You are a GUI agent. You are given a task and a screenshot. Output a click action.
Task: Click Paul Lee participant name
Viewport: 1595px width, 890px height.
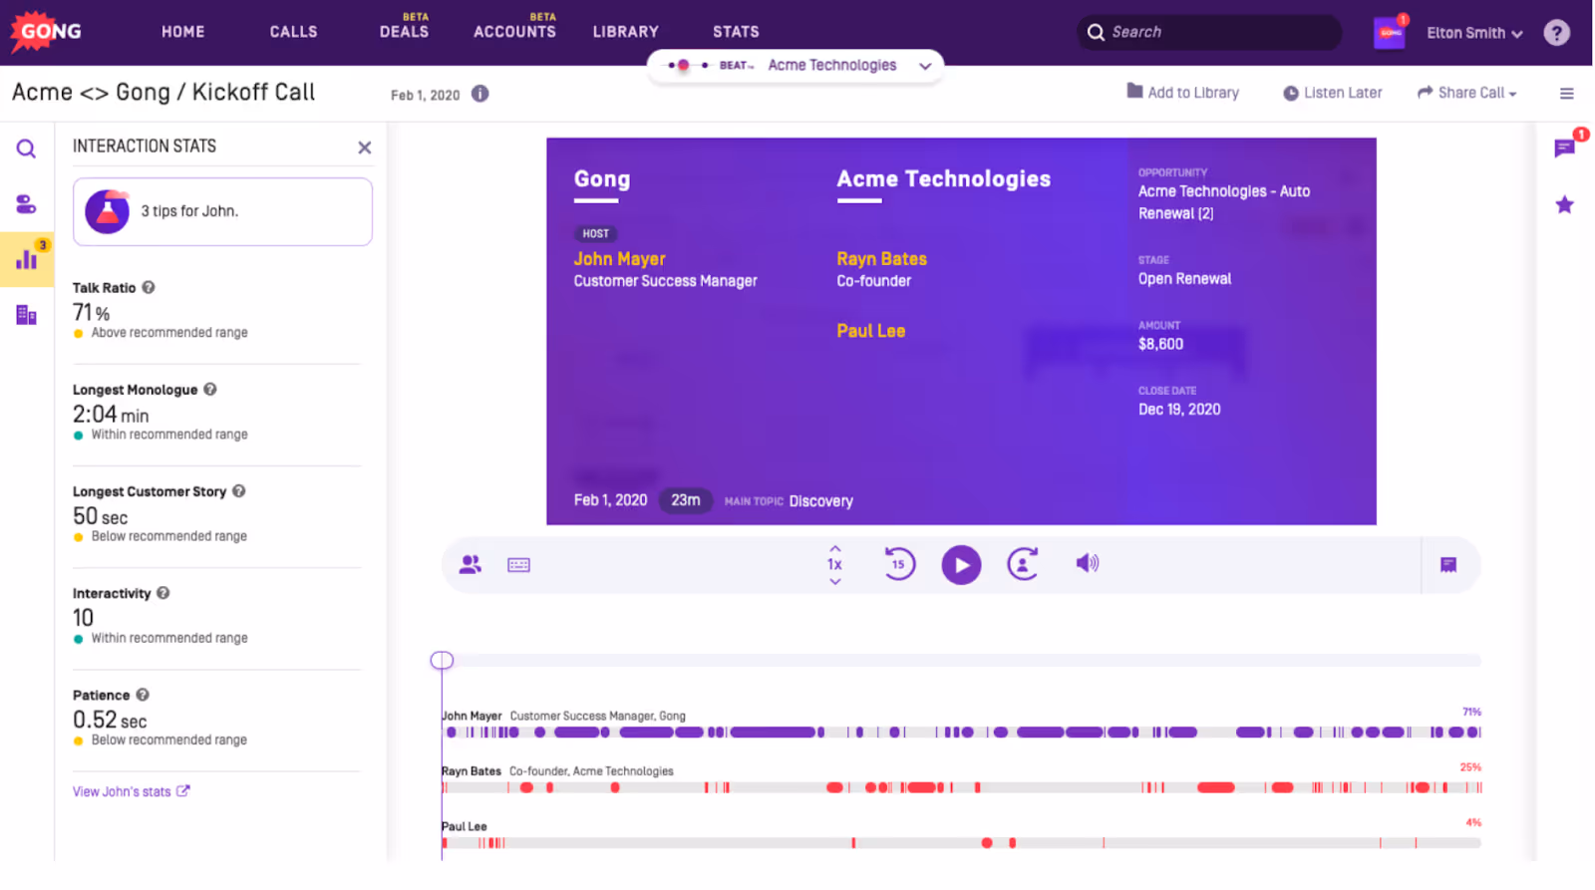870,331
